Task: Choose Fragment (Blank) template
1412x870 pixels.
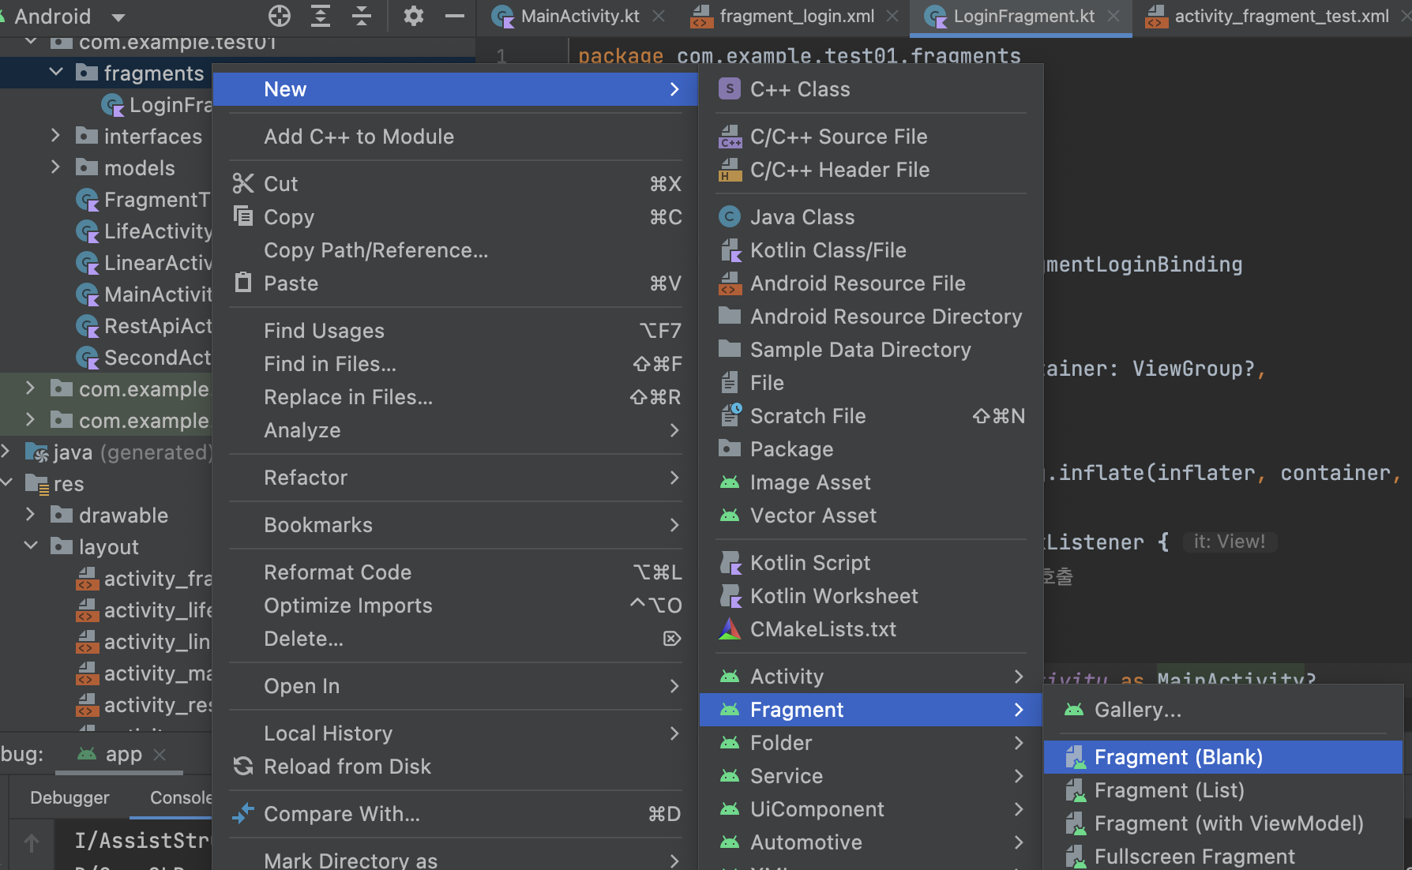Action: (x=1222, y=757)
